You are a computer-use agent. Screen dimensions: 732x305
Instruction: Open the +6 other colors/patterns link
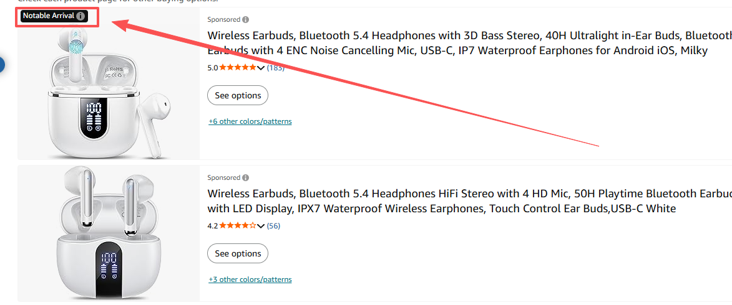click(250, 121)
